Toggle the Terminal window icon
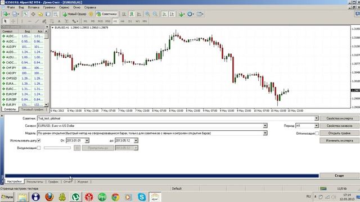Image resolution: width=360 pixels, height=202 pixels. pyautogui.click(x=48, y=14)
